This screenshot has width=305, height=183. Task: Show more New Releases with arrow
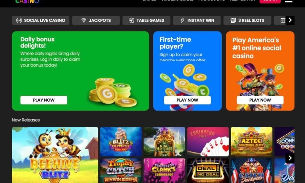[x=290, y=158]
